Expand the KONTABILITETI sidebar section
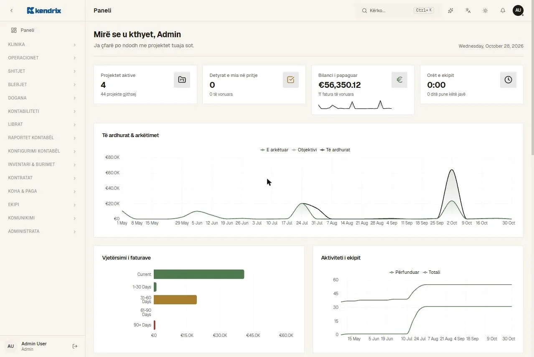534x357 pixels. [x=43, y=111]
